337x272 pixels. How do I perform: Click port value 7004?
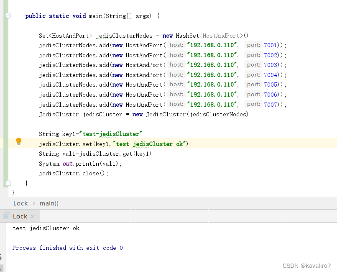point(270,75)
